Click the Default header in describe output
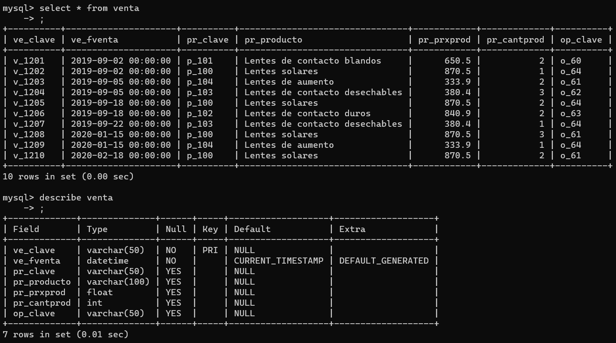The image size is (616, 343). click(x=253, y=229)
